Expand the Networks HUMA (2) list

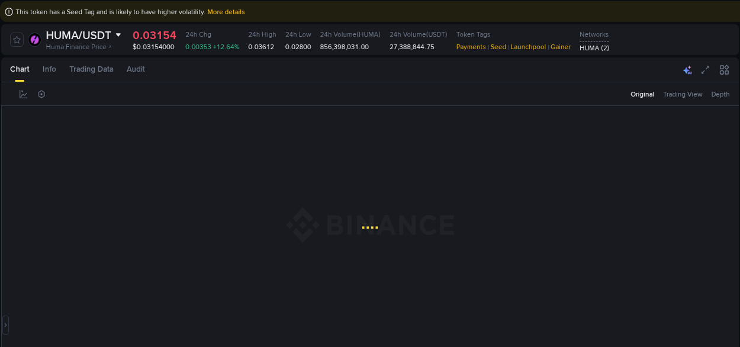[x=594, y=47]
